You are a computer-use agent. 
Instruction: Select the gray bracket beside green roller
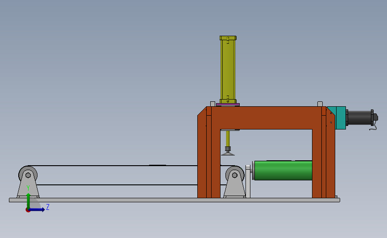[x=248, y=181]
